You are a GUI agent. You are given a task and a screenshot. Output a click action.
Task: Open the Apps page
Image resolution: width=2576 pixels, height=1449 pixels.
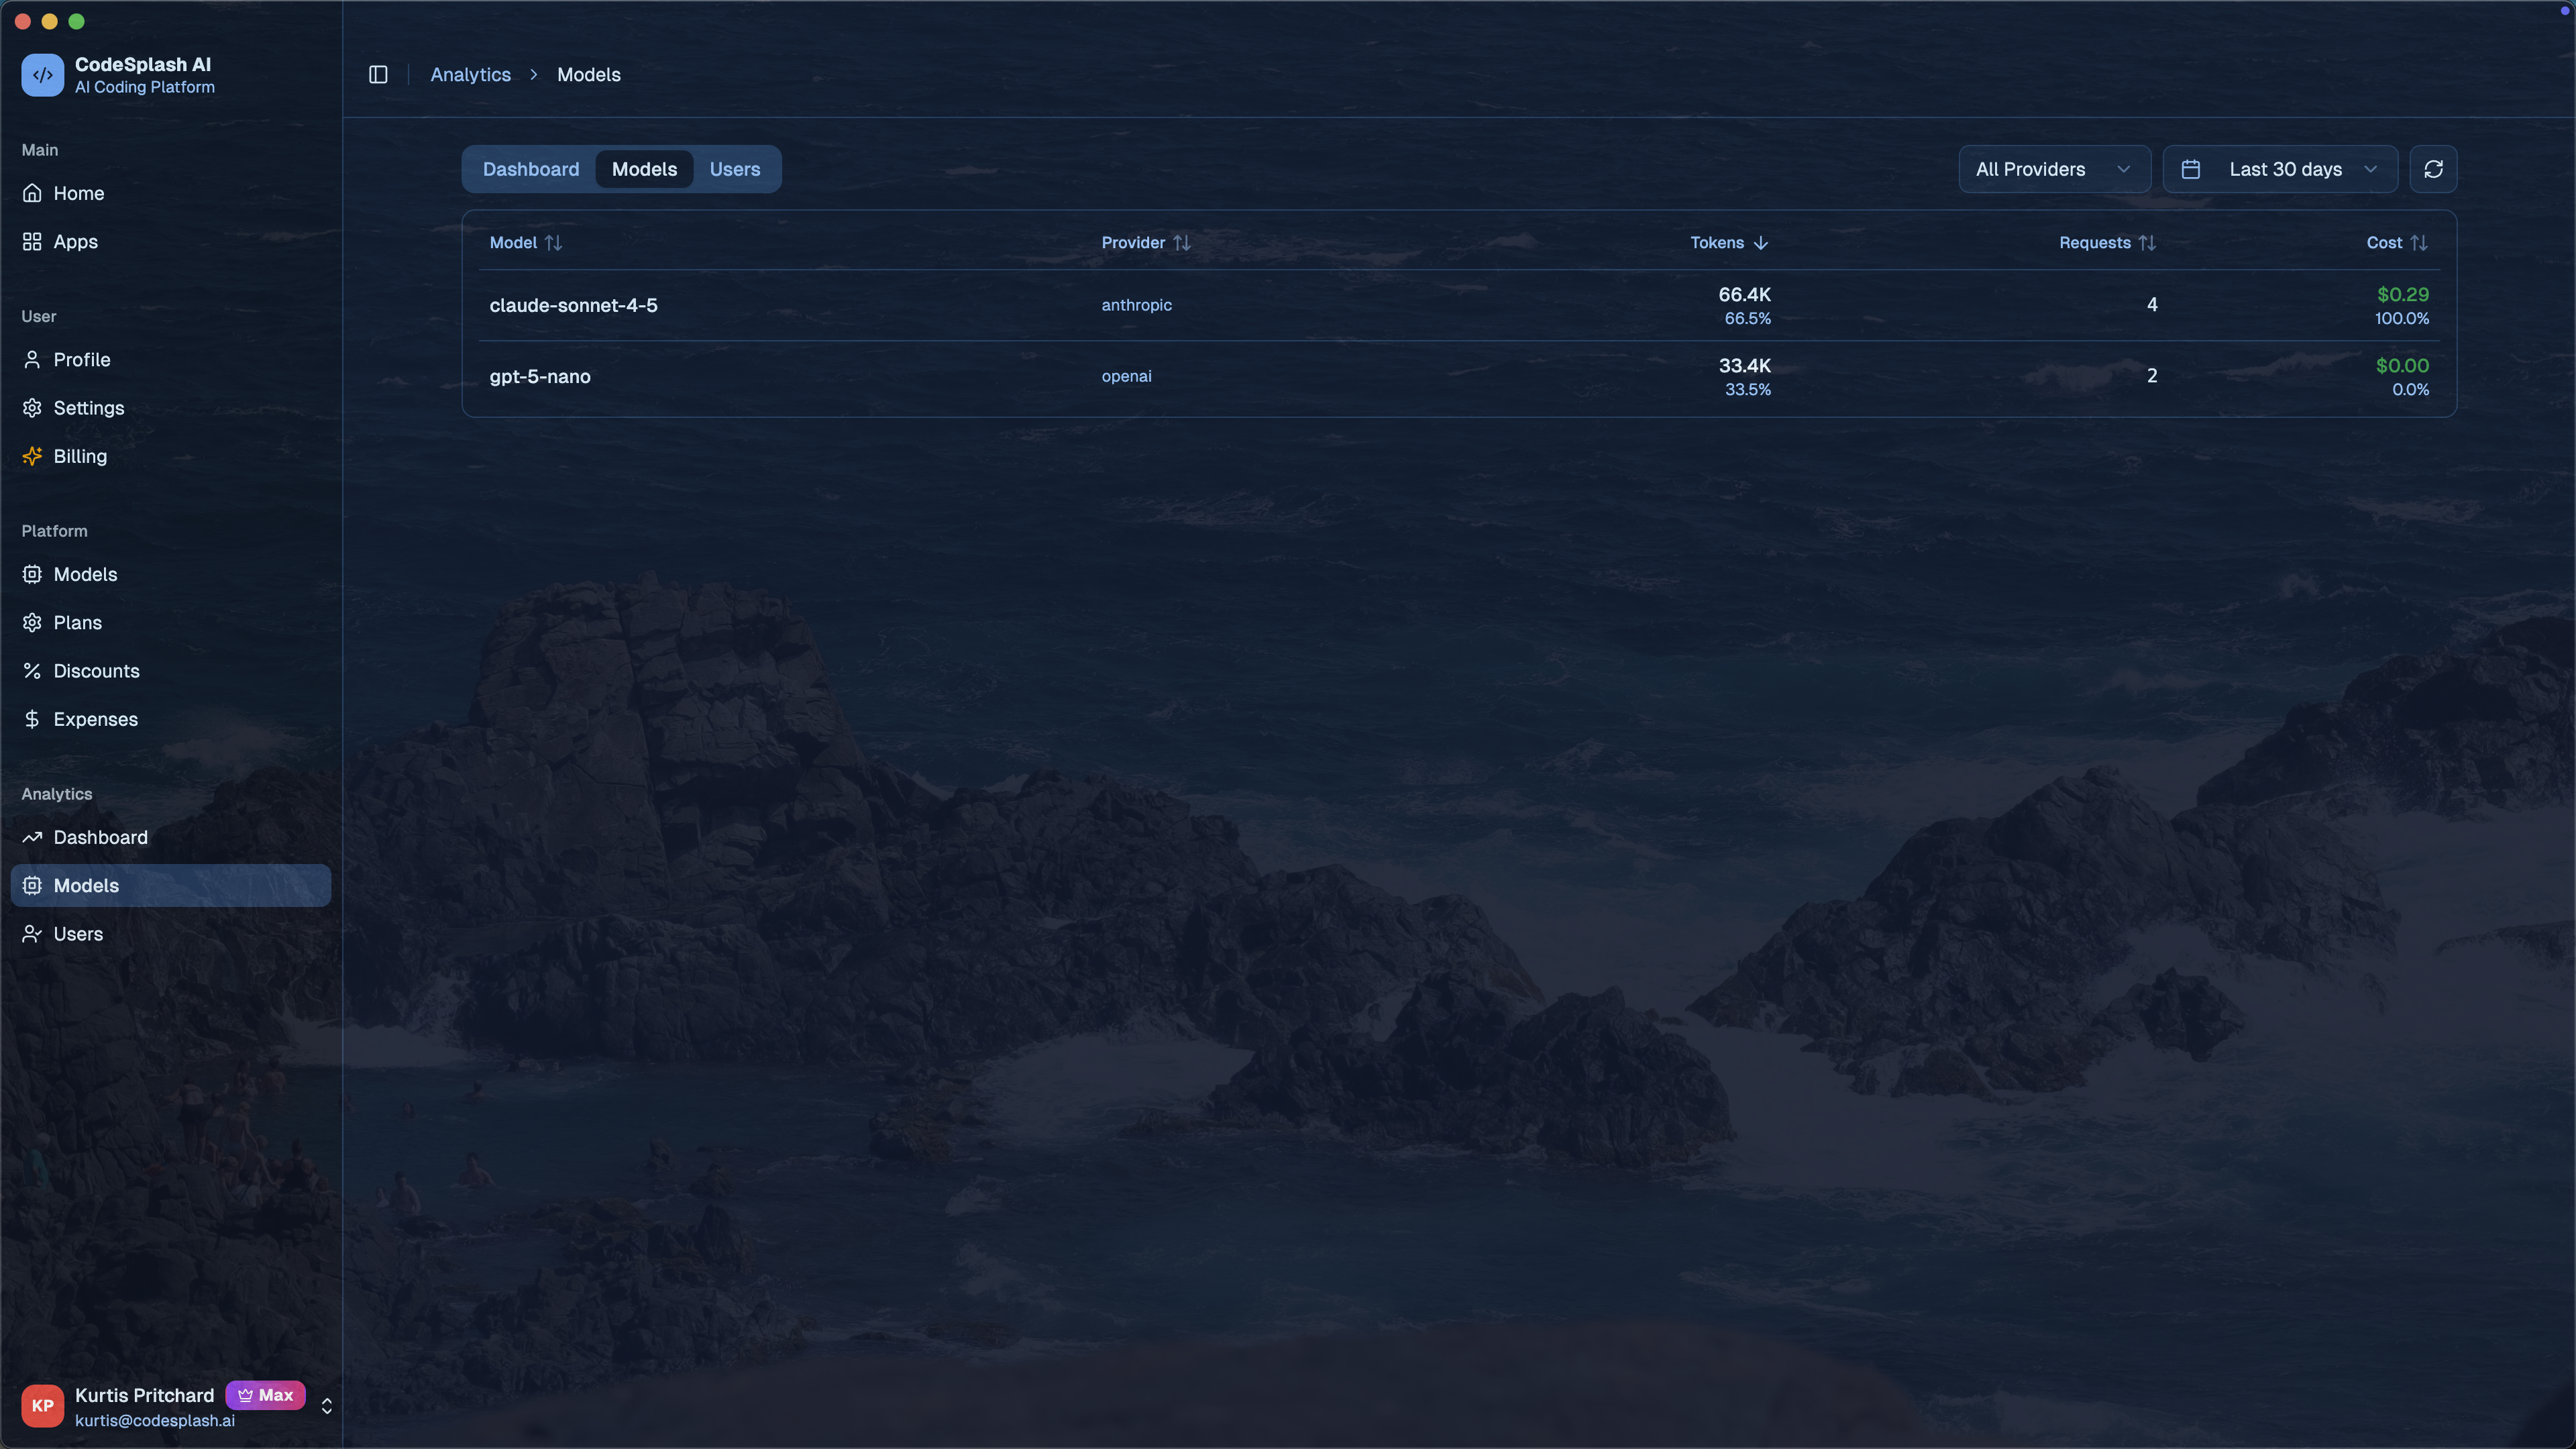(x=75, y=241)
